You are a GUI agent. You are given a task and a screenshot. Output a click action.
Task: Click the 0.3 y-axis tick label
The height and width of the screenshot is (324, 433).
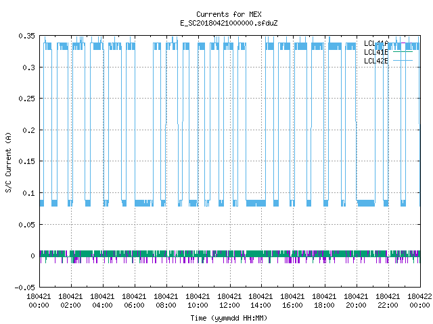[28, 67]
